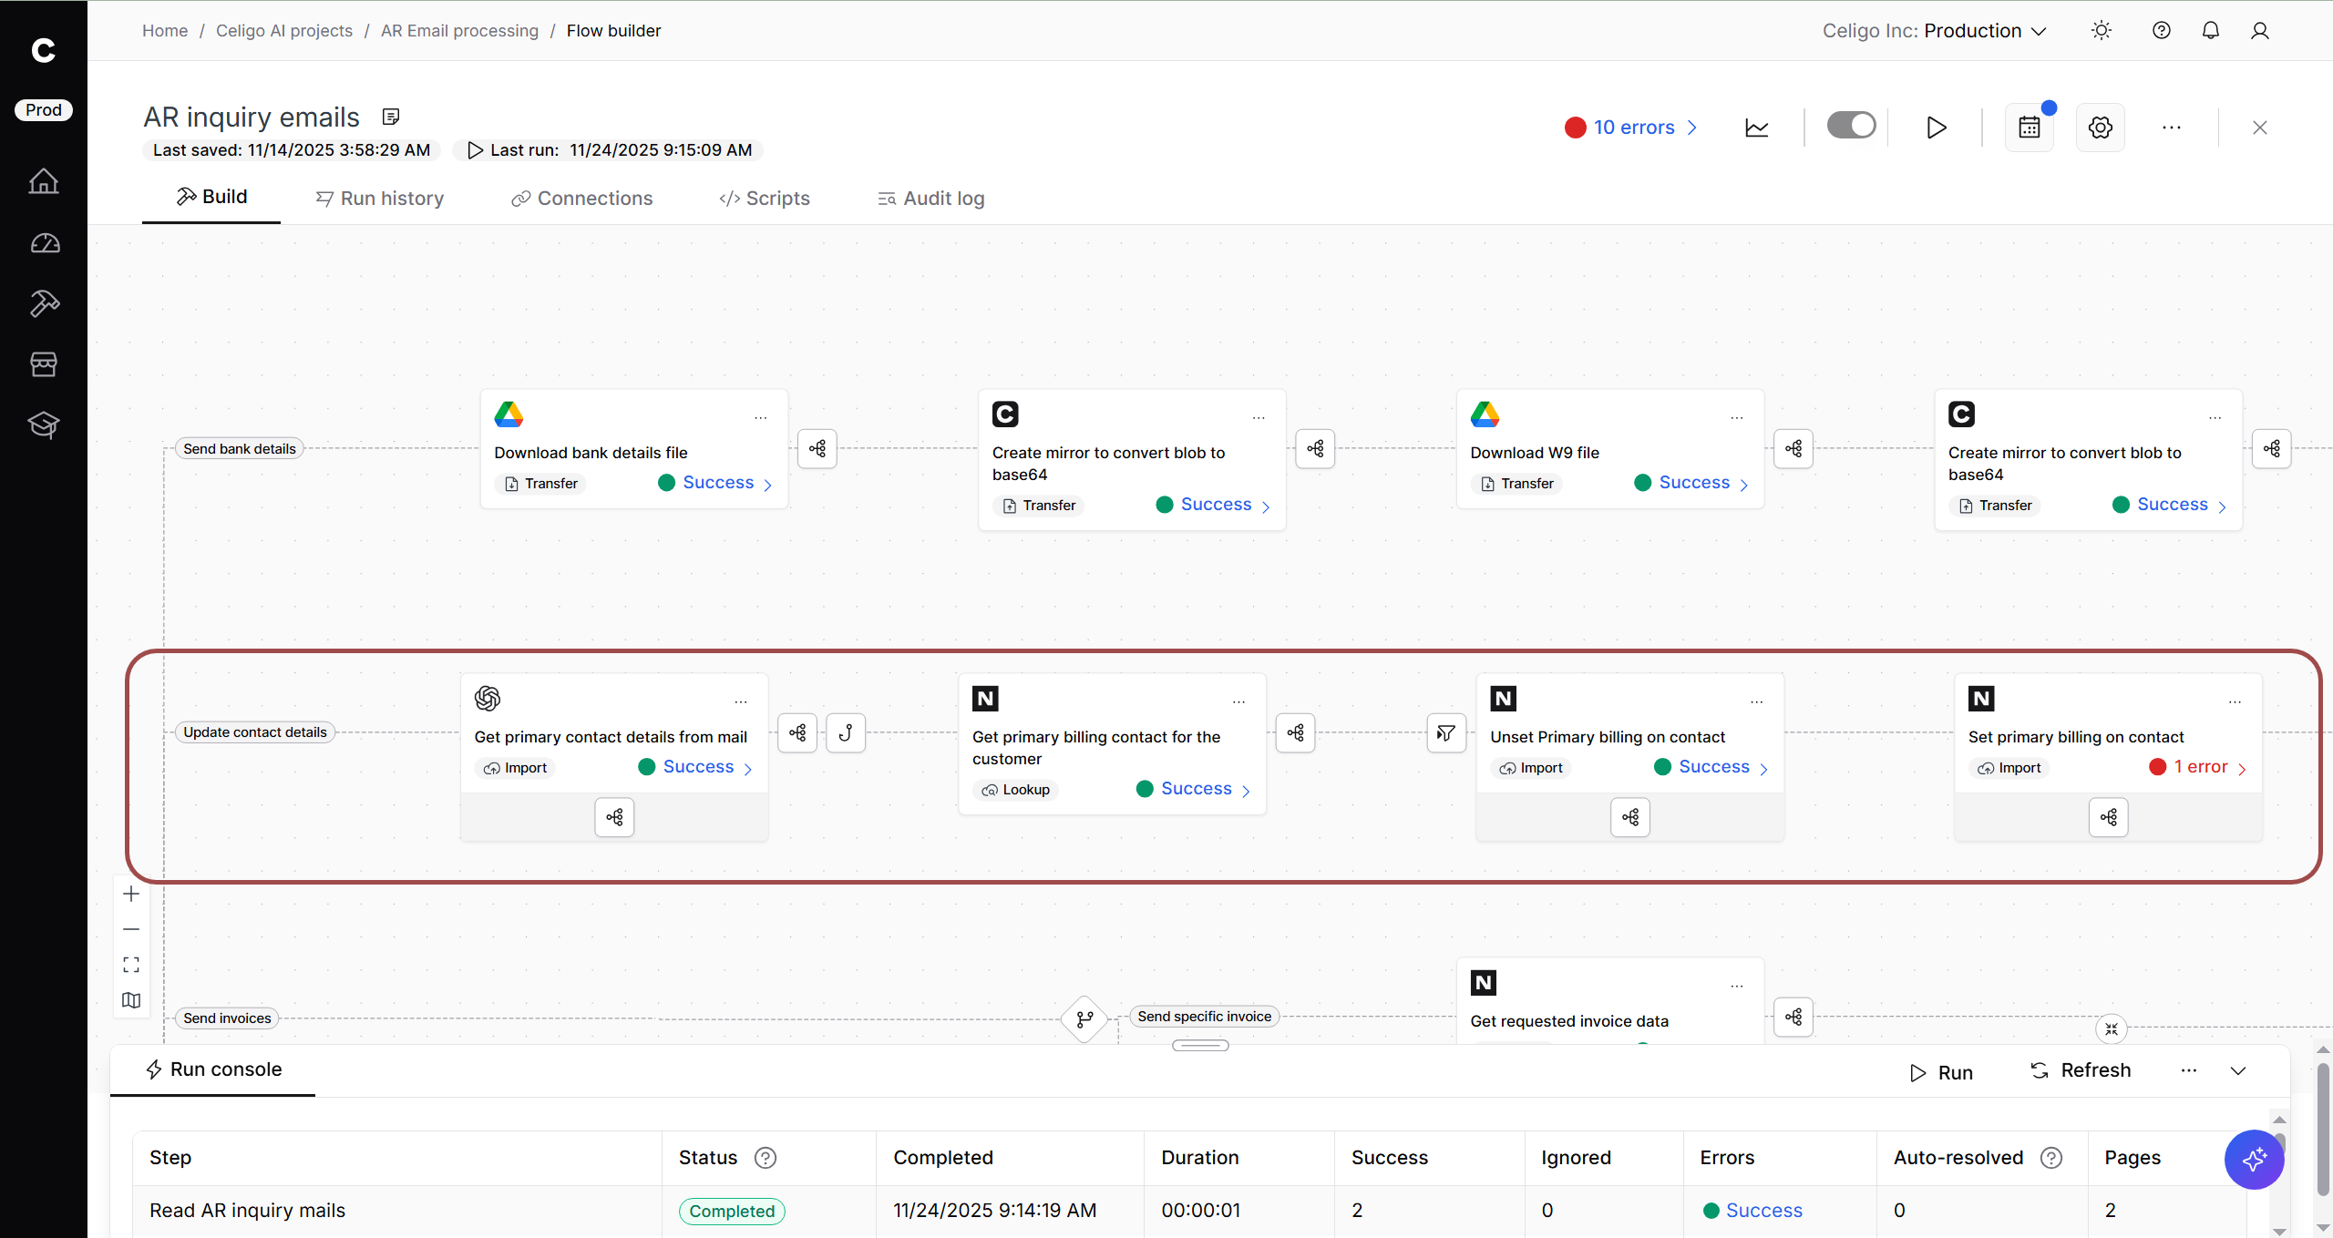Viewport: 2333px width, 1238px height.
Task: Click the branch router icon near Send invoices
Action: click(x=1084, y=1018)
